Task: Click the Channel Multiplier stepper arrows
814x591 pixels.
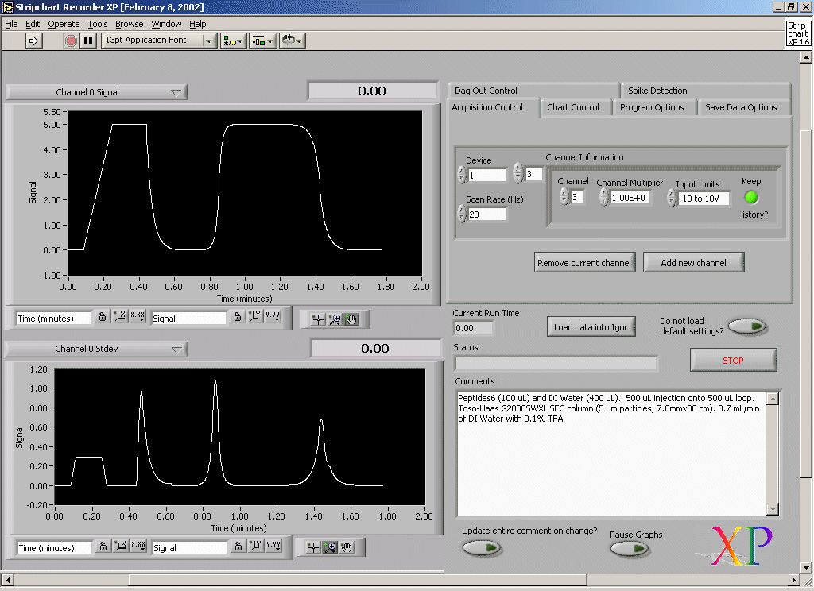Action: tap(604, 197)
